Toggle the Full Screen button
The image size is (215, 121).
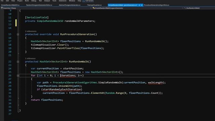click(x=88, y=1)
